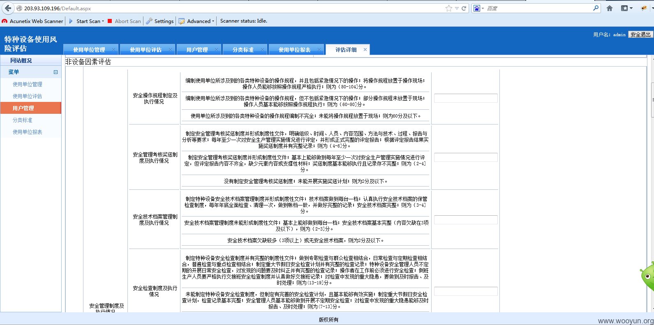Start a scan with the play icon
Viewport: 654px width, 325px height.
point(71,21)
